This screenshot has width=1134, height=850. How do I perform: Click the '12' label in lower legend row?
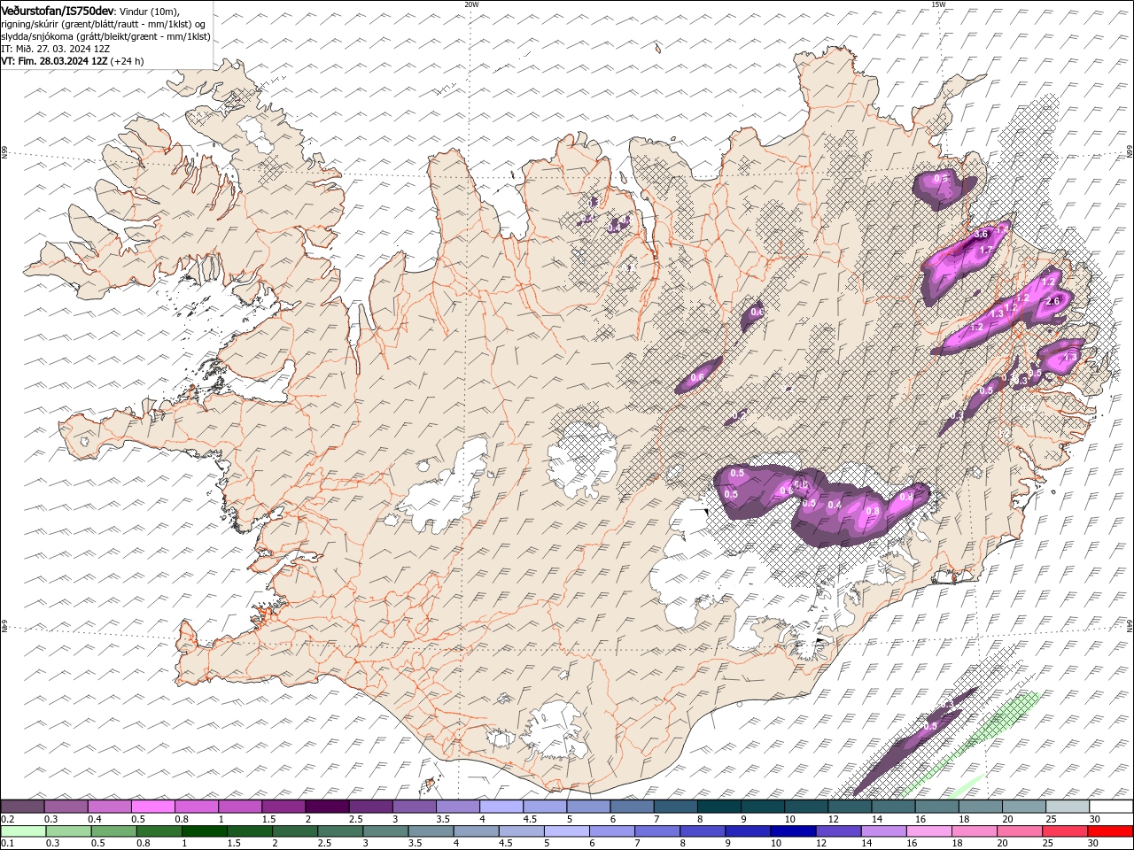tap(821, 844)
